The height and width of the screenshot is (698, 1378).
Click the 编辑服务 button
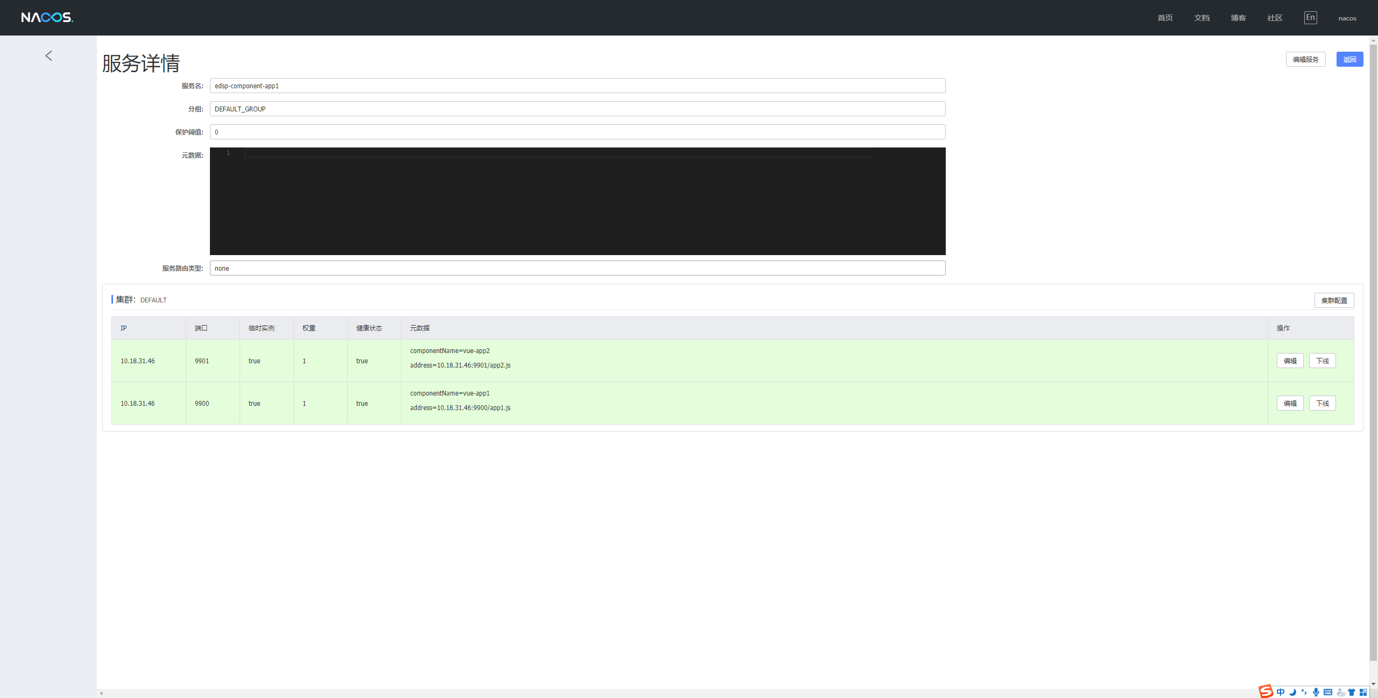pos(1305,59)
